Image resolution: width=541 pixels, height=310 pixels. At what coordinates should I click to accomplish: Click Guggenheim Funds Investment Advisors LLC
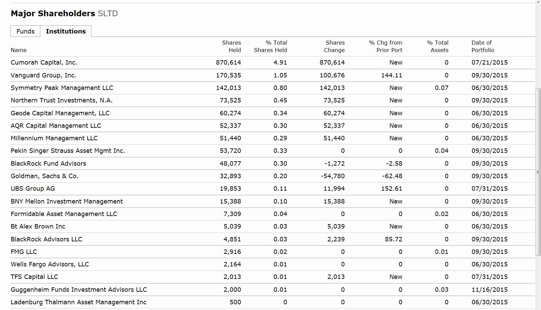point(79,290)
